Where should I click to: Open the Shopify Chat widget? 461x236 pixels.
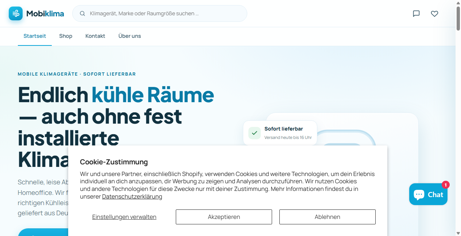point(428,194)
